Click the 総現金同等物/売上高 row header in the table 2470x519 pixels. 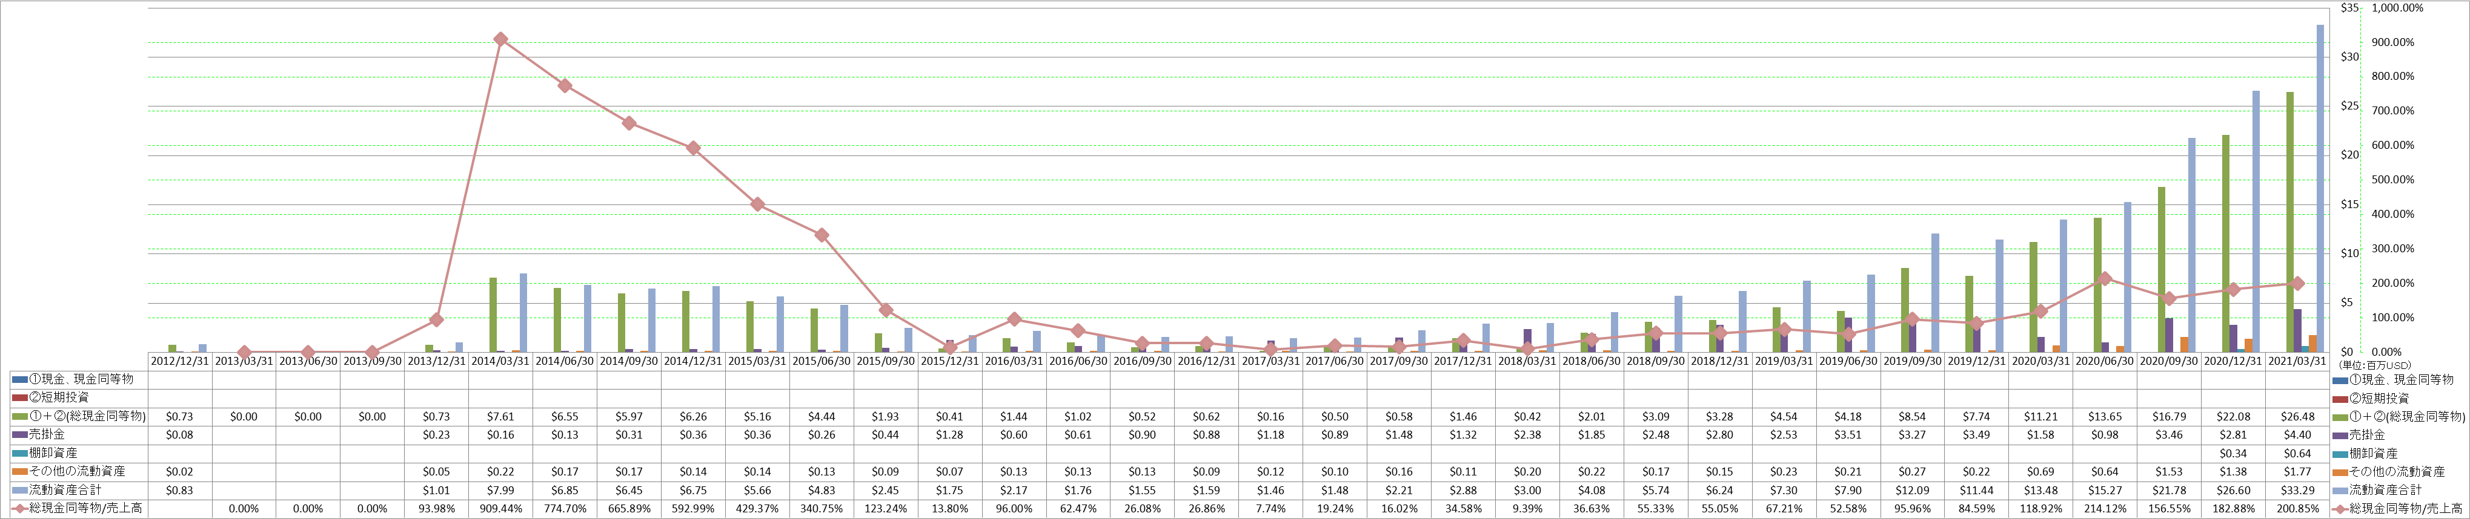tap(85, 508)
